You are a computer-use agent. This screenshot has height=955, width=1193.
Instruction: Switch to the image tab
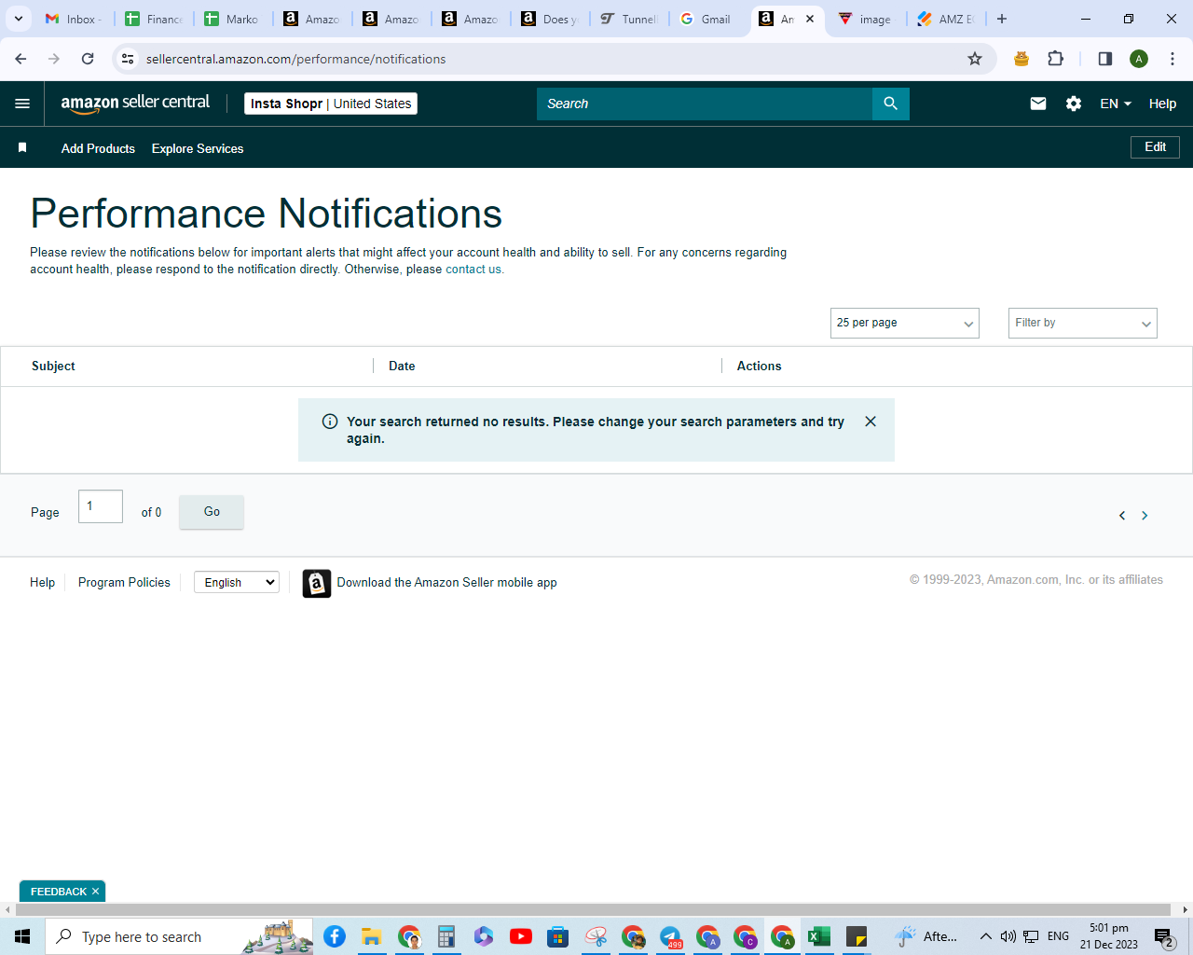pos(866,19)
